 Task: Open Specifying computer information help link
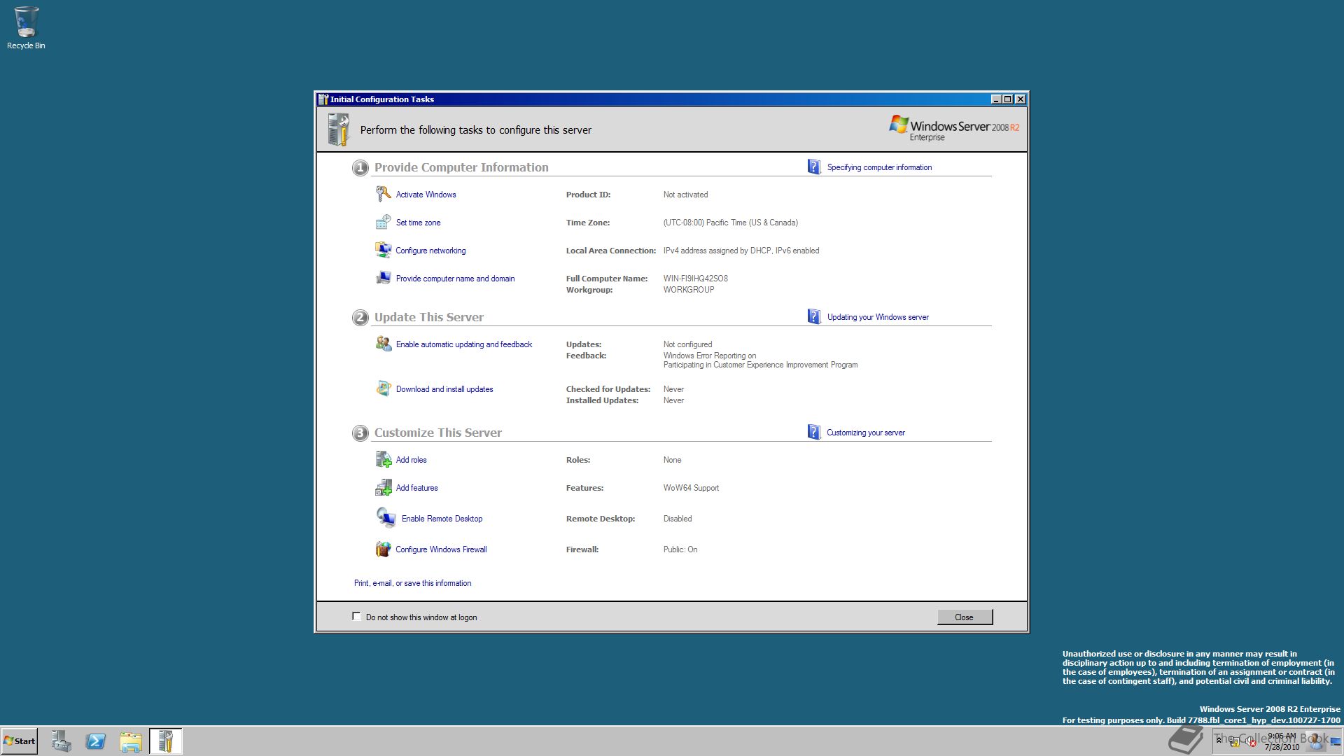click(x=879, y=167)
